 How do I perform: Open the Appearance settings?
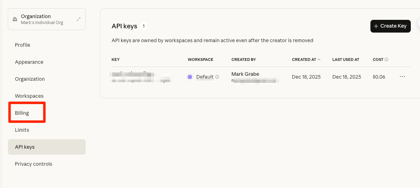pos(29,62)
